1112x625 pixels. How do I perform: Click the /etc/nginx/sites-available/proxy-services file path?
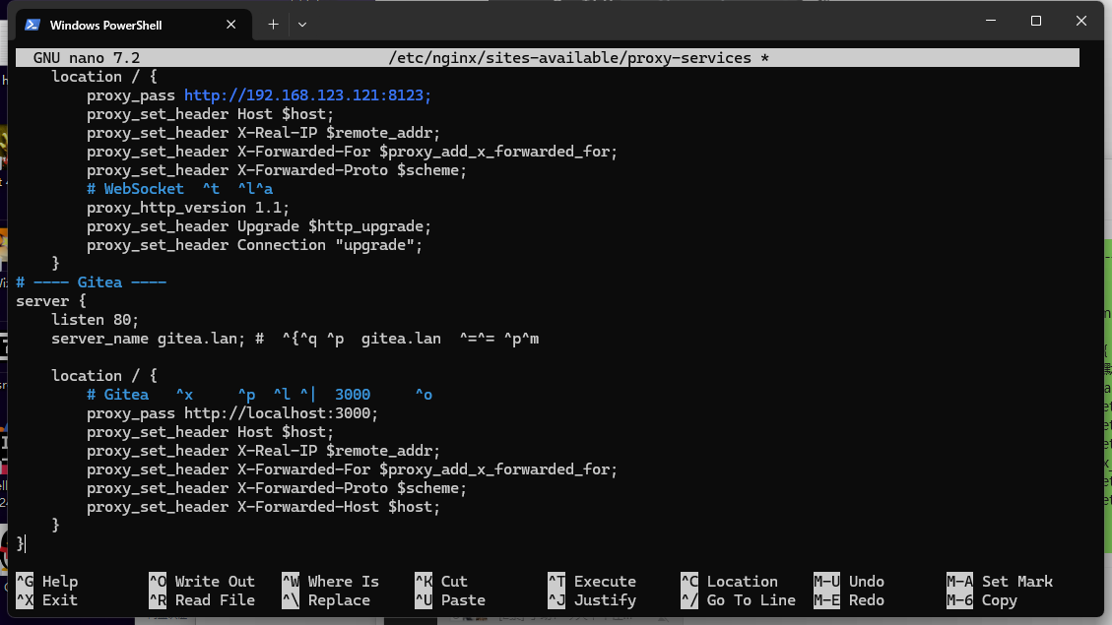coord(569,58)
